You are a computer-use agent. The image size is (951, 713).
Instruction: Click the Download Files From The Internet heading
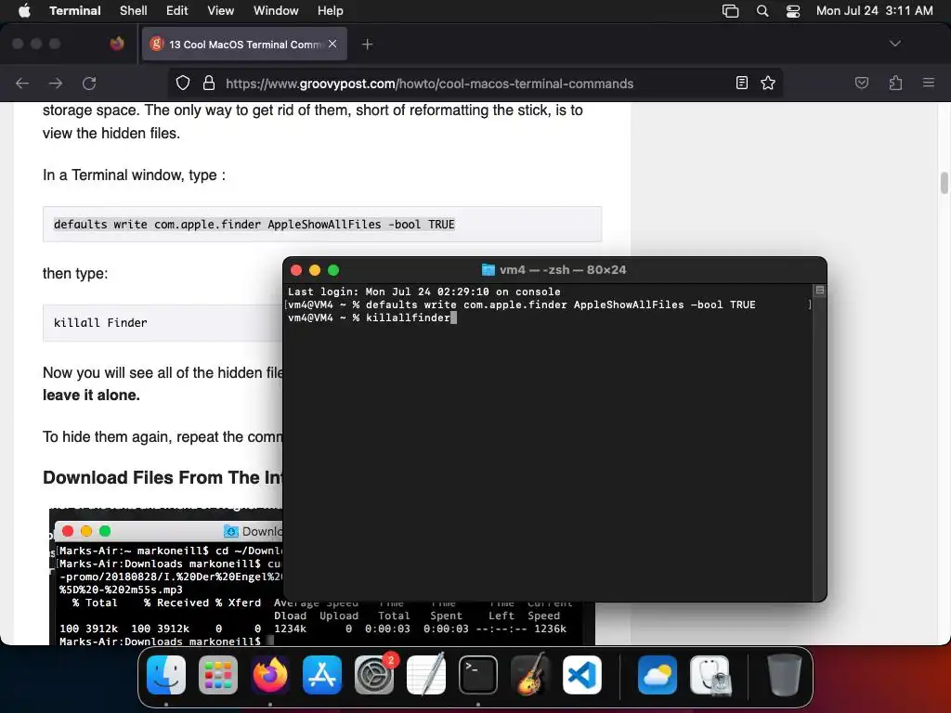coord(163,478)
